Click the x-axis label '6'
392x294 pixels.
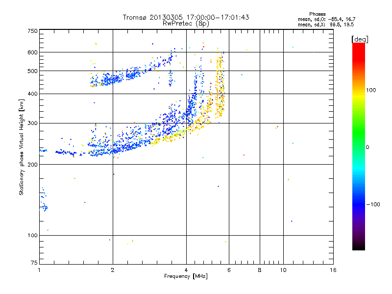click(x=229, y=270)
